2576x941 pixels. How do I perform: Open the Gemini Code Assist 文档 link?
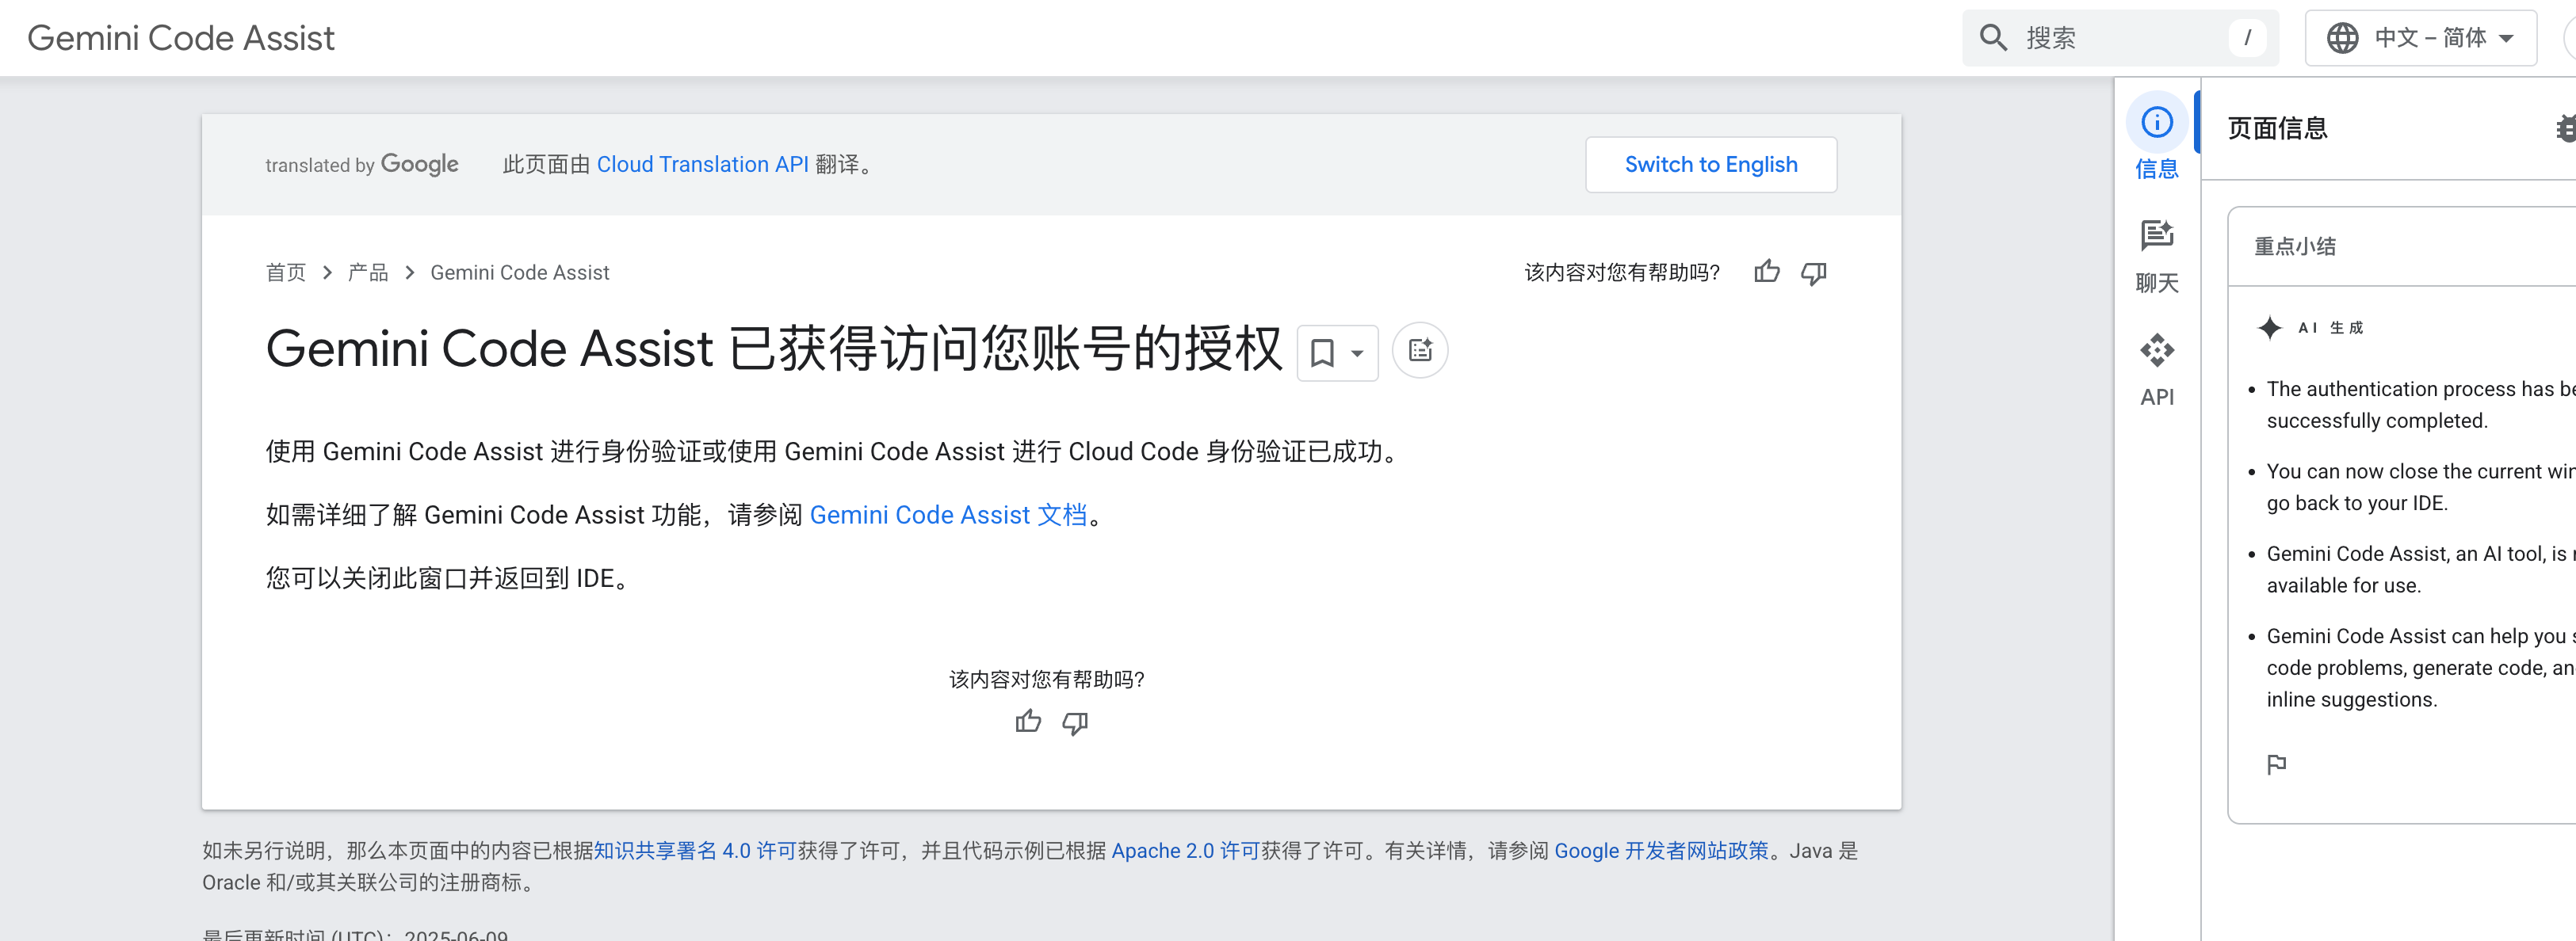tap(948, 514)
